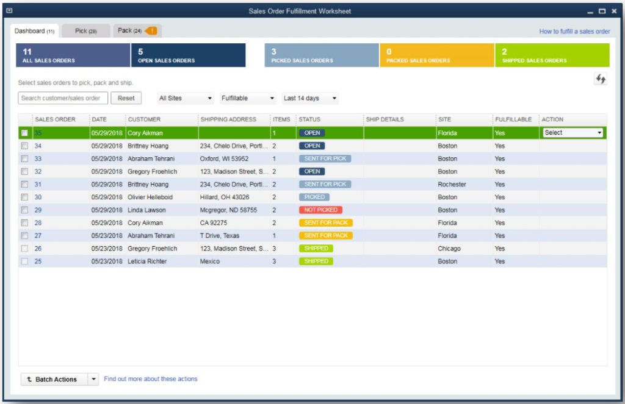The width and height of the screenshot is (625, 404).
Task: Click the NOT PICKED status badge
Action: (319, 210)
